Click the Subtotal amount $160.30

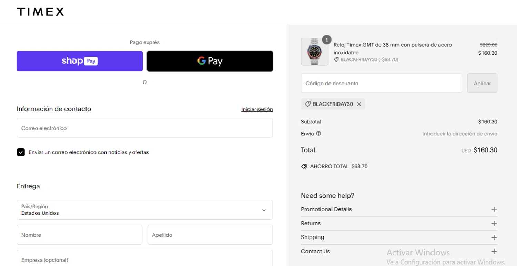coord(488,122)
